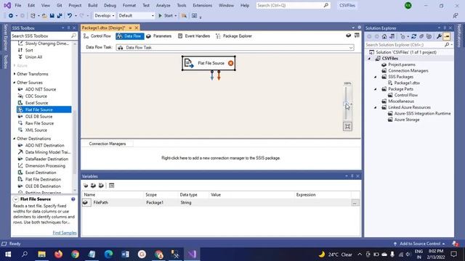Pick OLE DB Source from toolbox
Image resolution: width=465 pixels, height=261 pixels.
[x=39, y=116]
